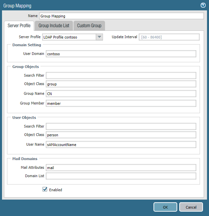Click the Enabled label text

tap(56, 190)
